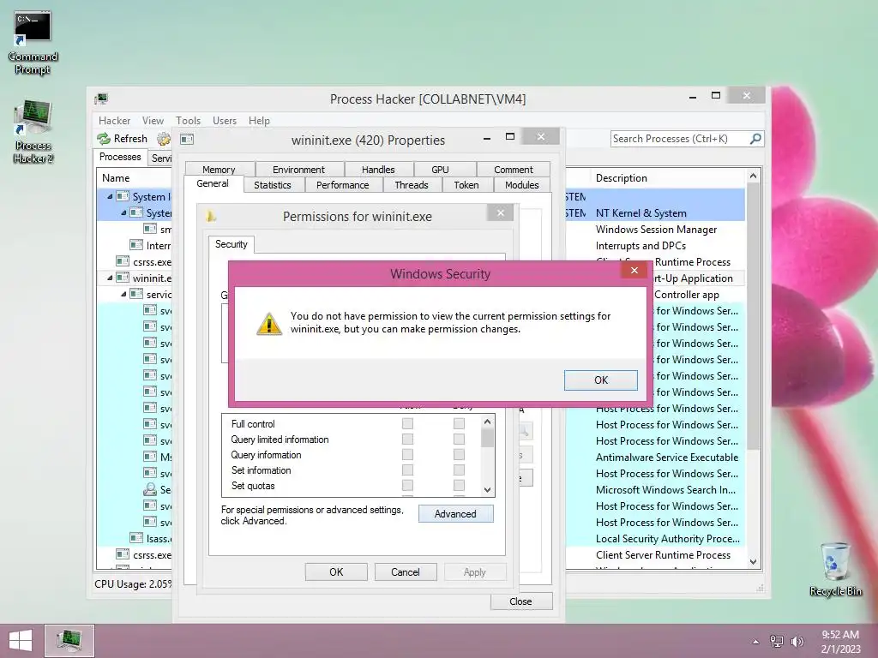Toggle Deny for Query information
This screenshot has height=658, width=878.
[460, 454]
